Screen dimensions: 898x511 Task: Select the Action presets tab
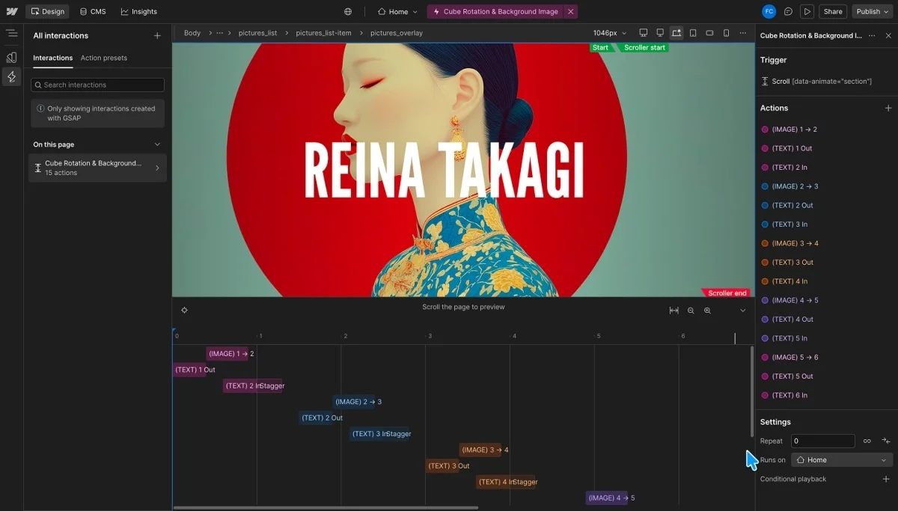click(x=104, y=58)
